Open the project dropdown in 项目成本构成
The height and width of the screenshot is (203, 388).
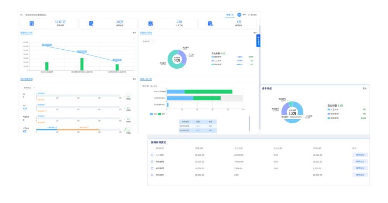coord(148,41)
